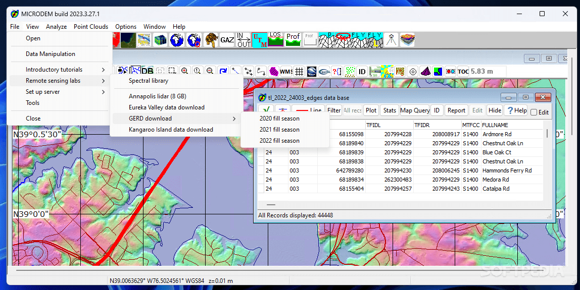Click the ID identify icon in map toolbar
The width and height of the screenshot is (580, 290).
(362, 71)
